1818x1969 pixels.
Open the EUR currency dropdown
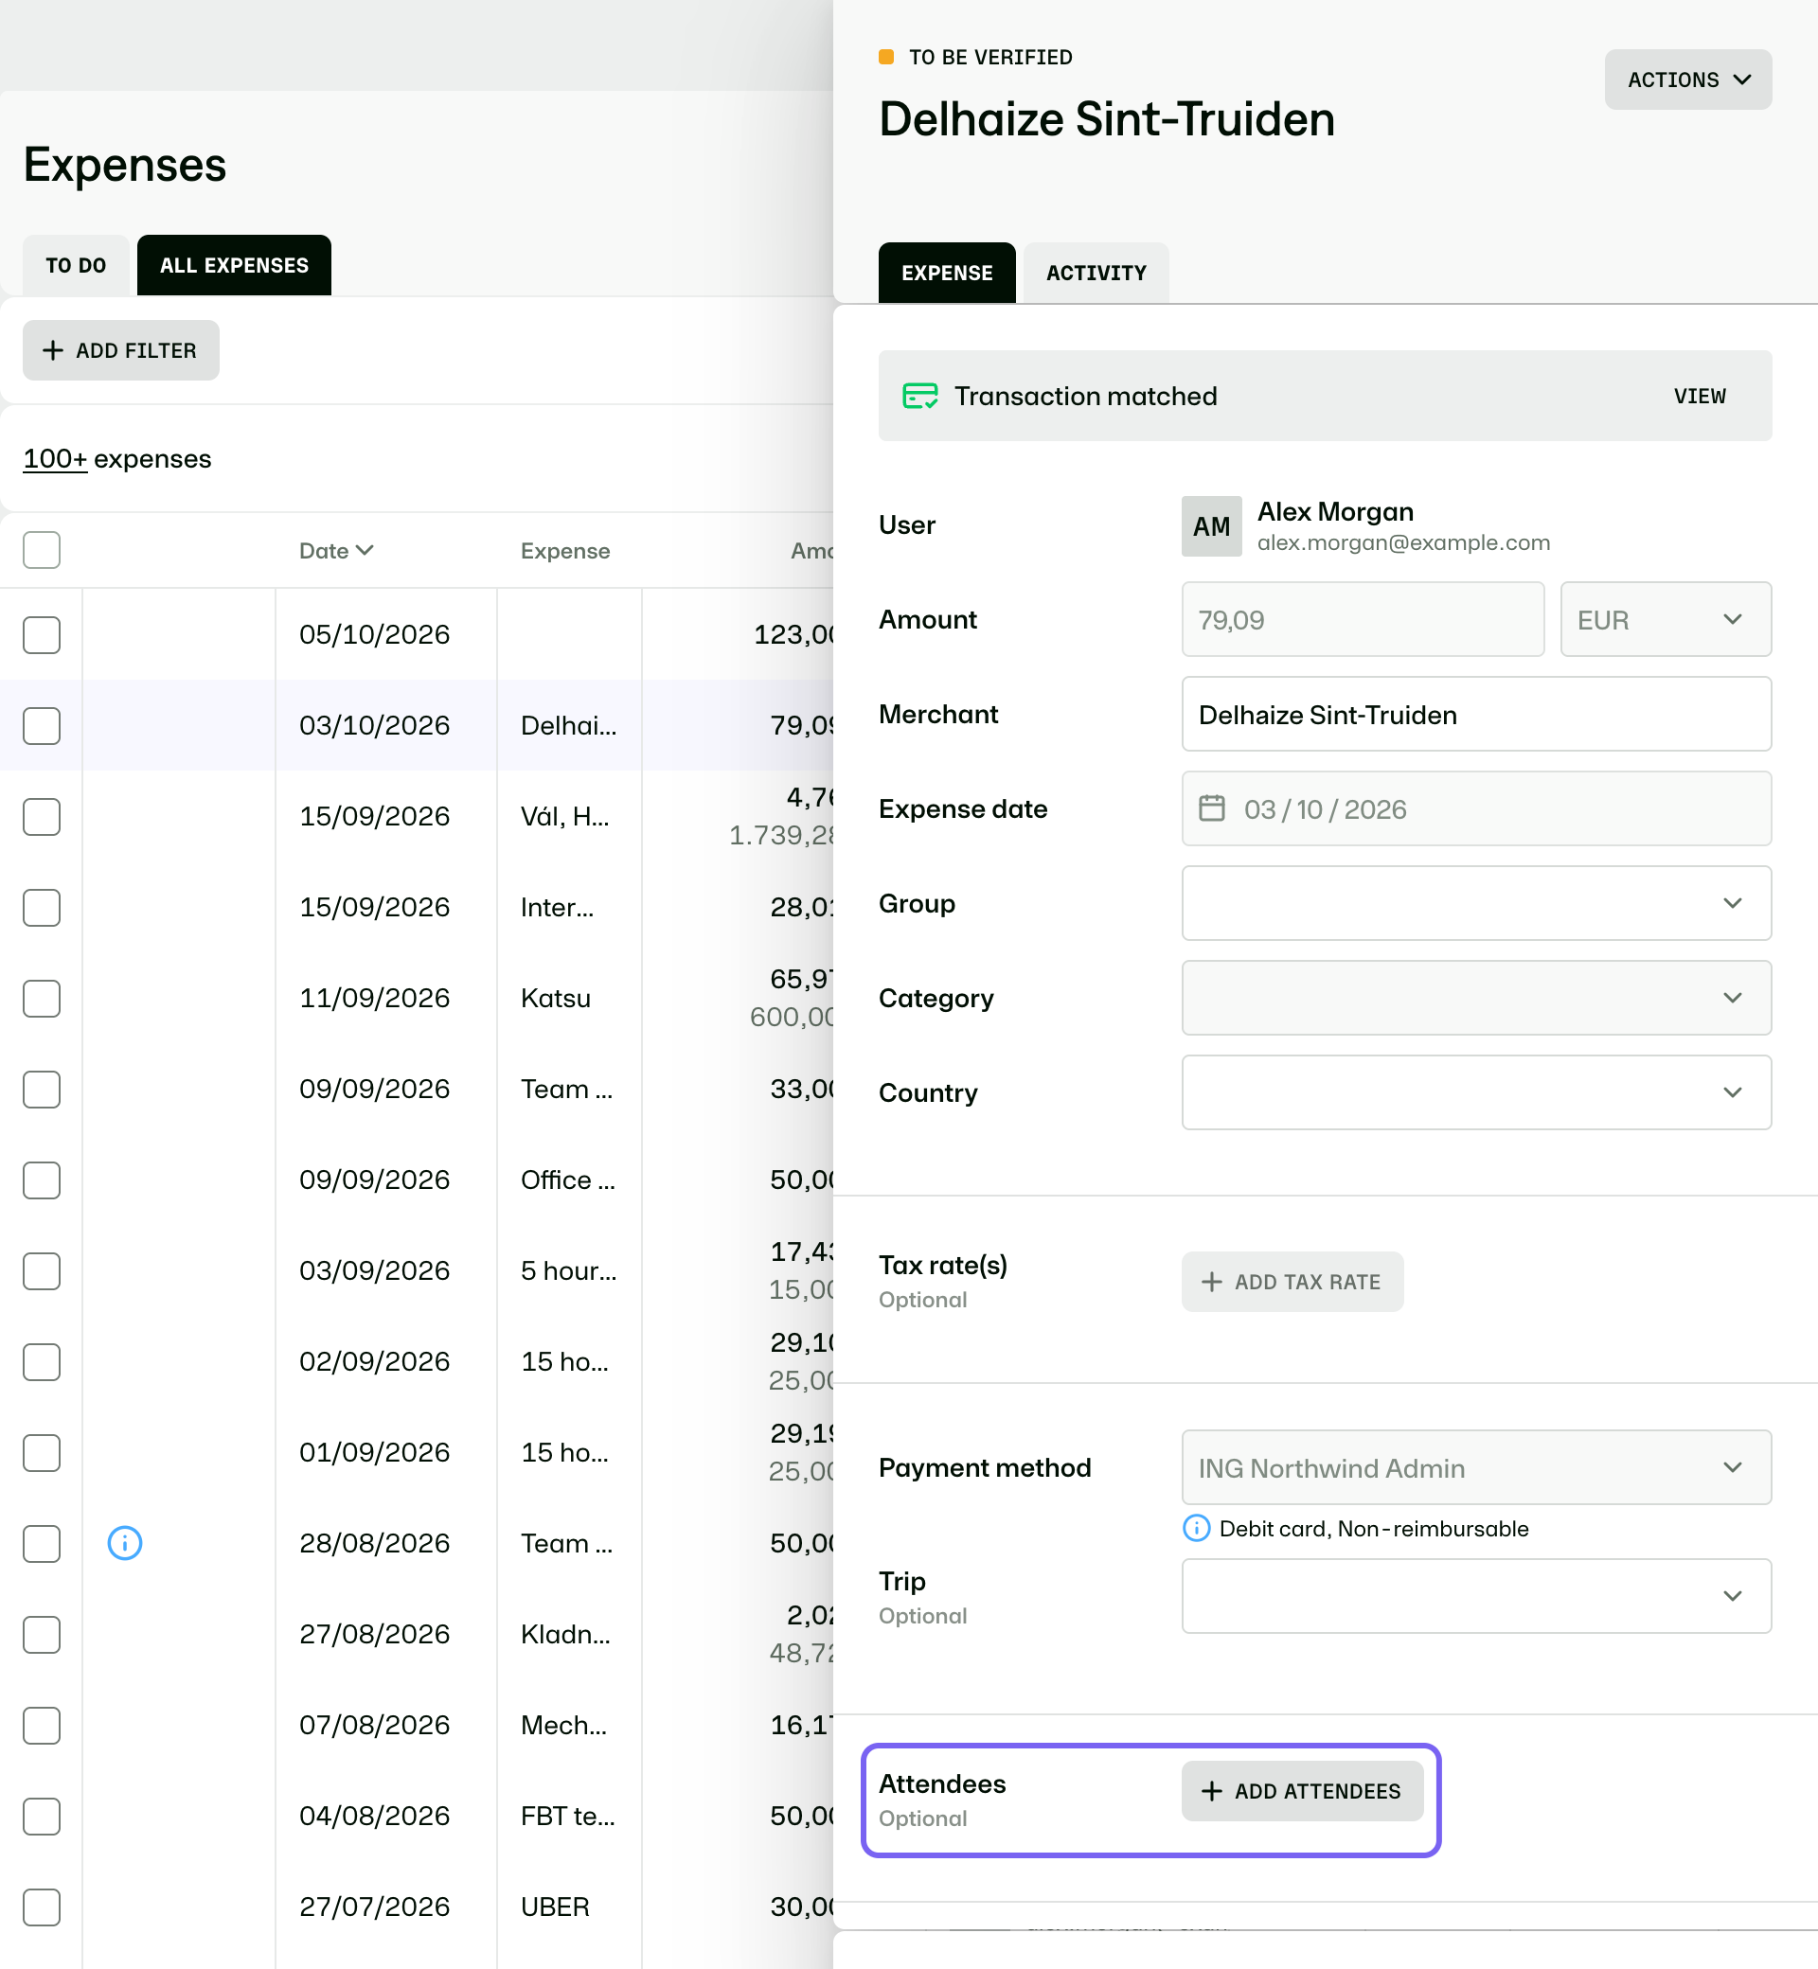(1665, 620)
